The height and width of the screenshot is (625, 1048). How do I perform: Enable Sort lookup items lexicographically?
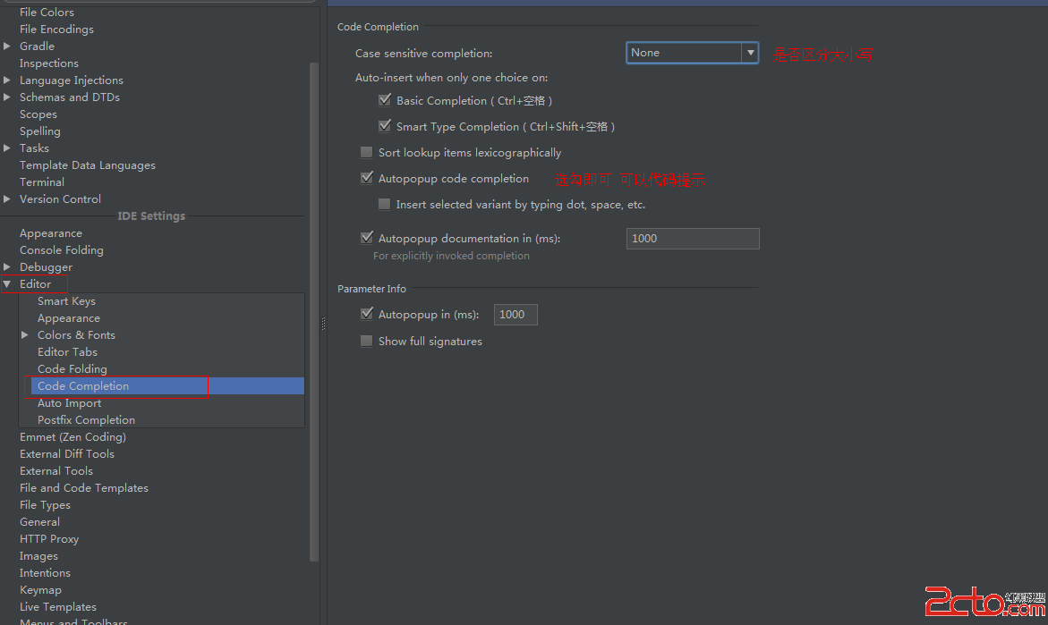367,153
